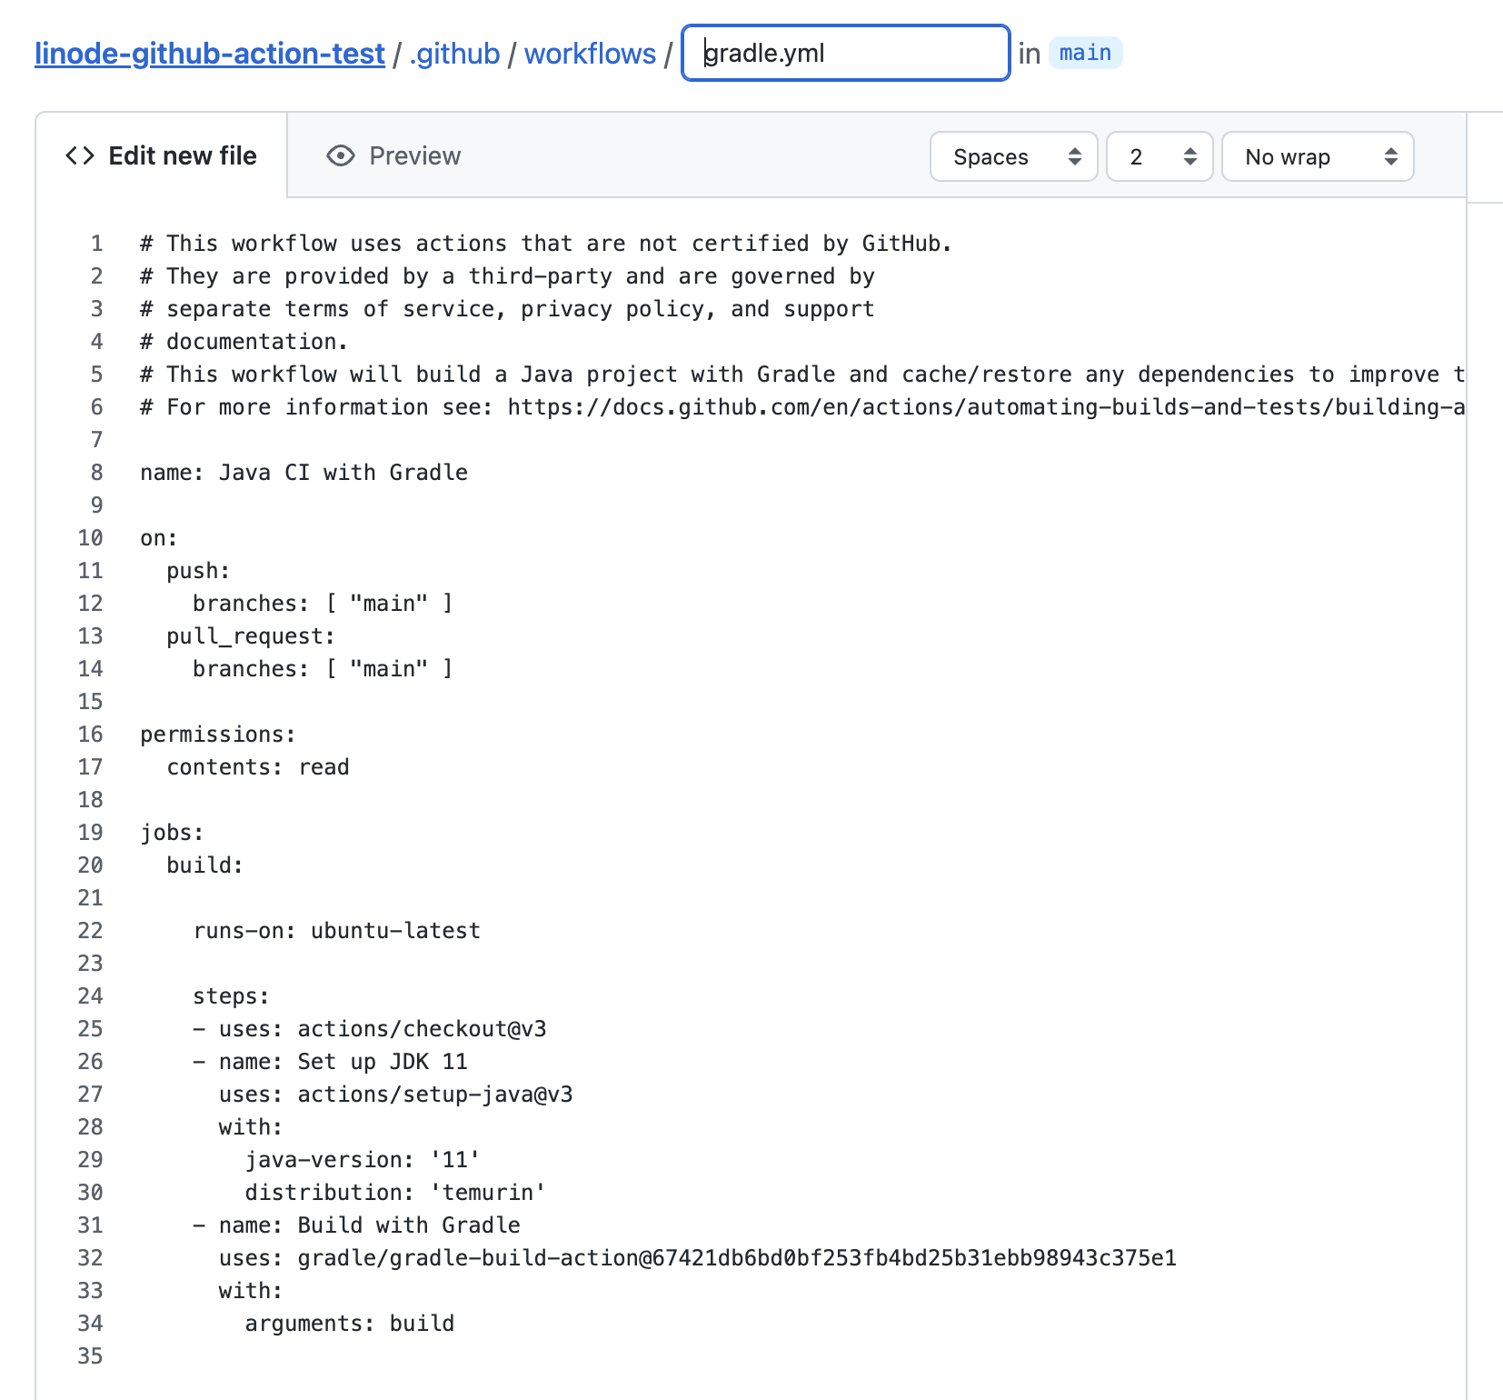1503x1400 pixels.
Task: Click the 'contents: read' line
Action: 258,767
